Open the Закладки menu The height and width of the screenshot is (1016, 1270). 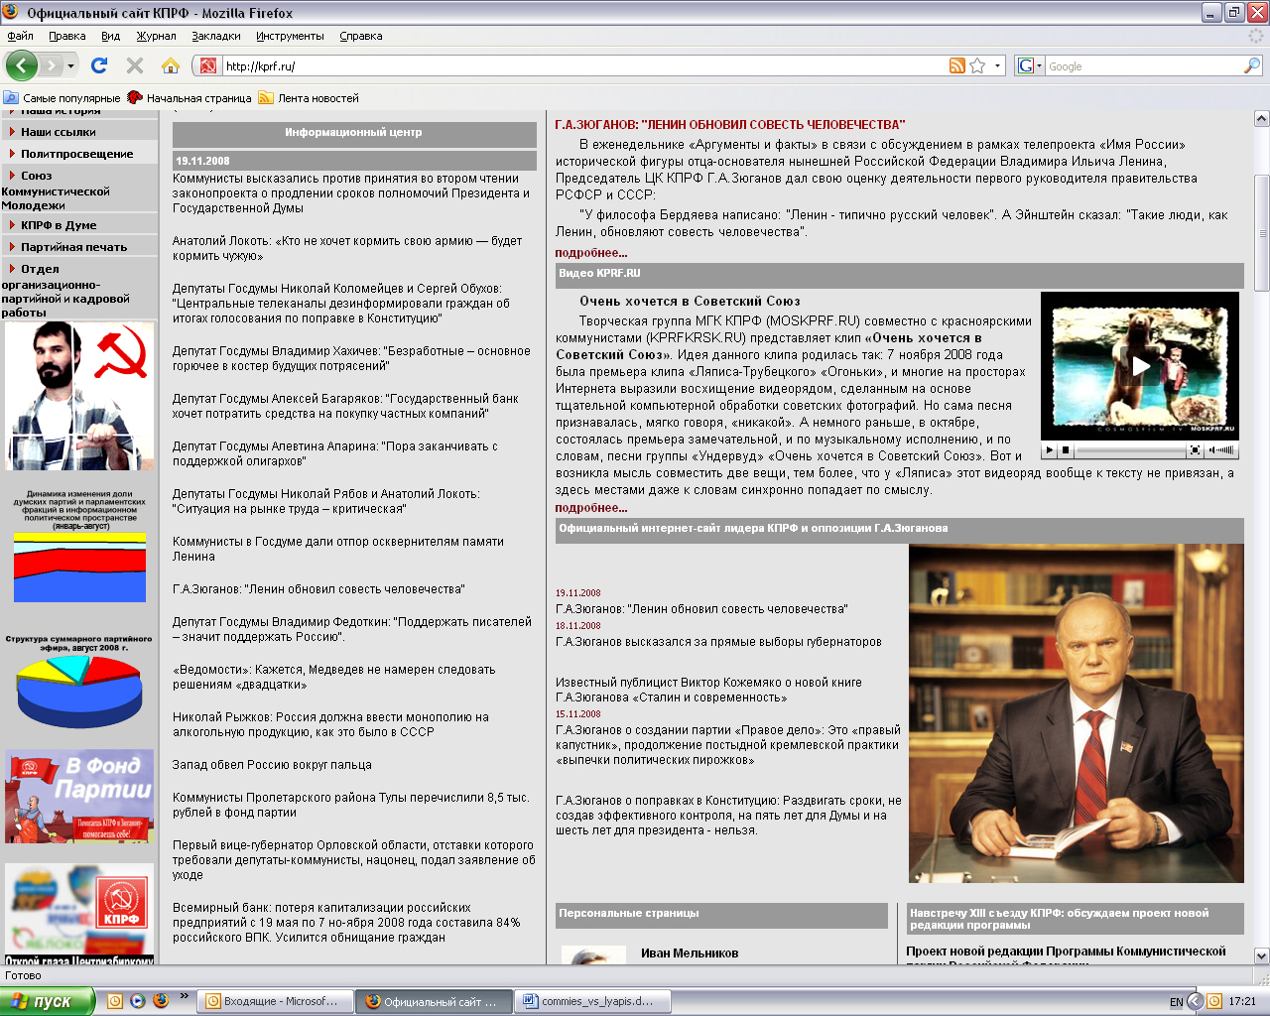click(216, 36)
